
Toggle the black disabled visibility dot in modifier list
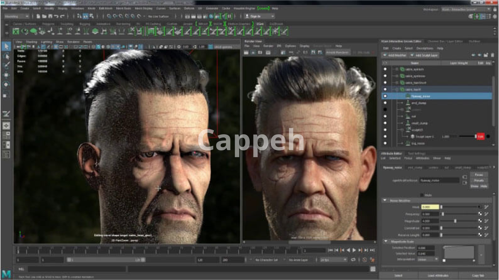pos(385,110)
